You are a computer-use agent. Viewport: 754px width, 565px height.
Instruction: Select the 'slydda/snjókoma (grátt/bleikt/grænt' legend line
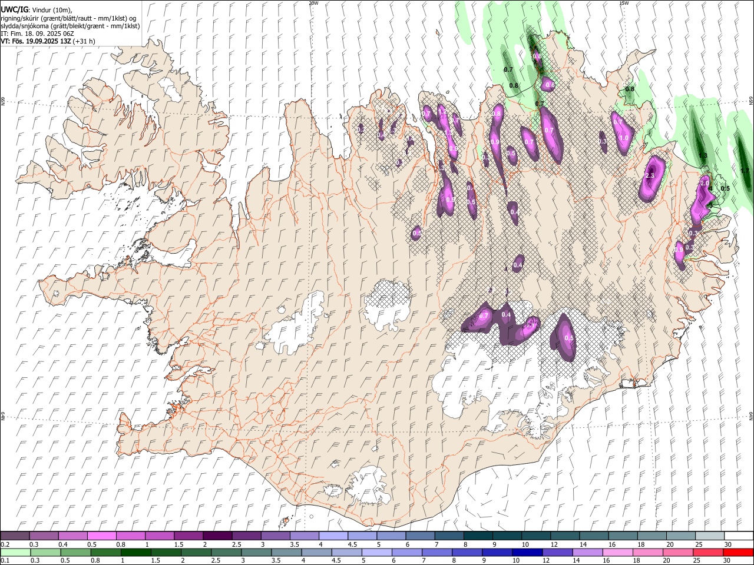pyautogui.click(x=70, y=26)
